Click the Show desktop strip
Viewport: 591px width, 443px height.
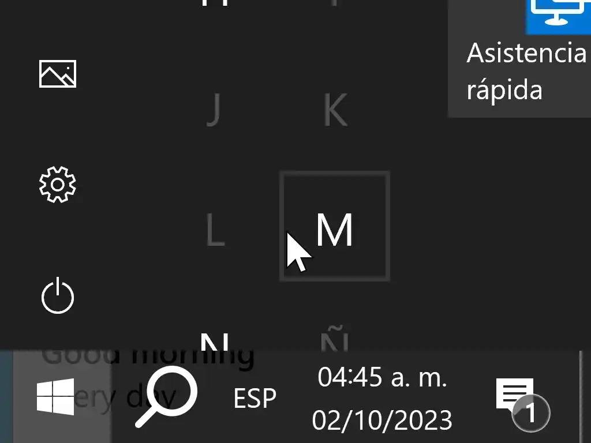click(585, 397)
